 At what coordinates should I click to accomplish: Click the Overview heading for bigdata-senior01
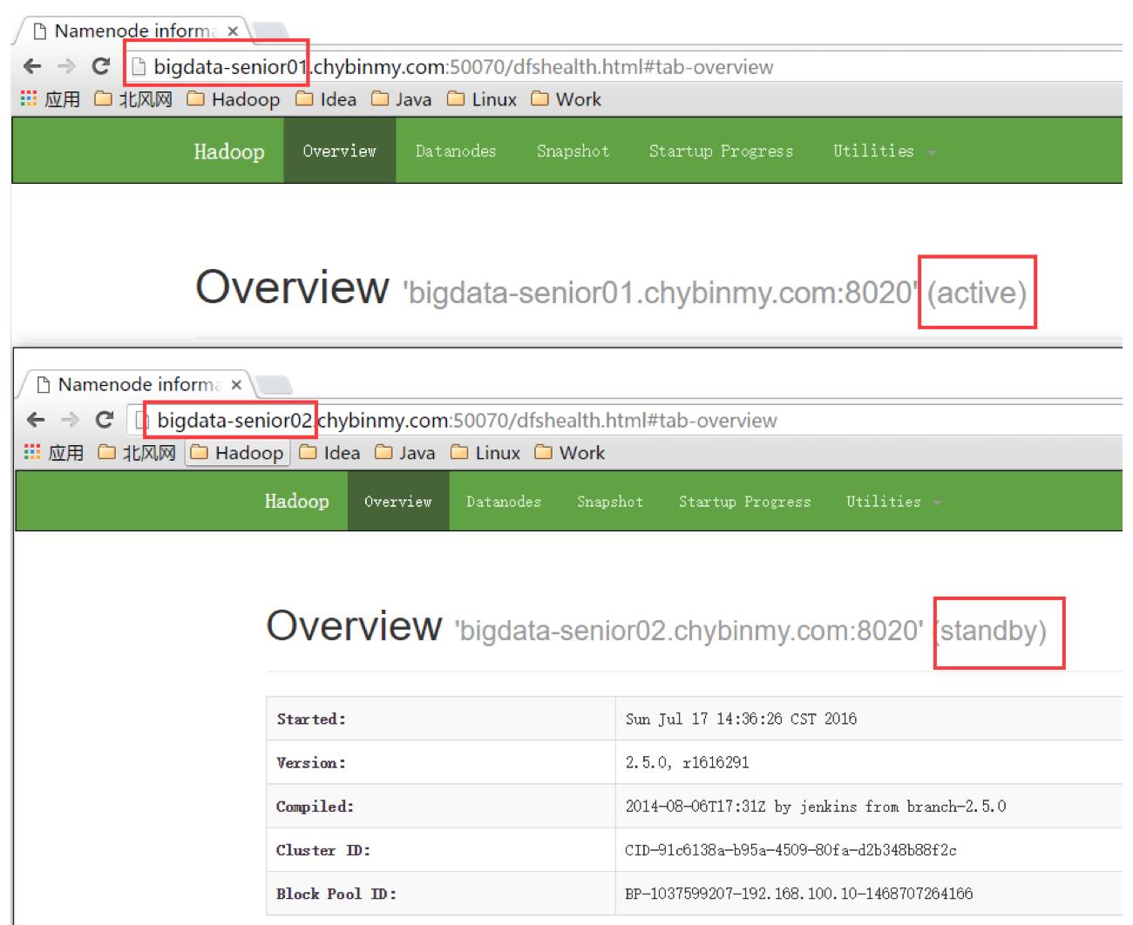pyautogui.click(x=292, y=287)
